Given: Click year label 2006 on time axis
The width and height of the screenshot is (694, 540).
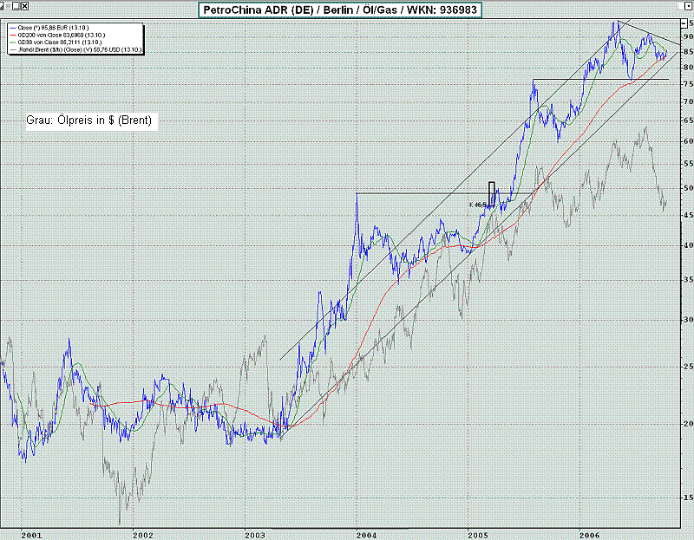Looking at the screenshot, I should point(590,535).
